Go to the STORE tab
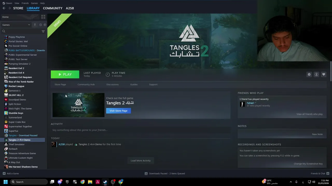 pos(18,8)
